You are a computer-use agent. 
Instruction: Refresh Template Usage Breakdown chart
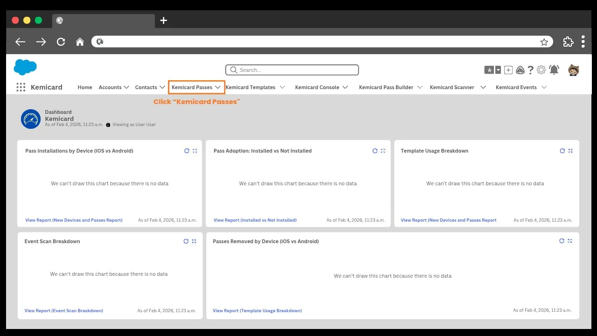(x=562, y=151)
